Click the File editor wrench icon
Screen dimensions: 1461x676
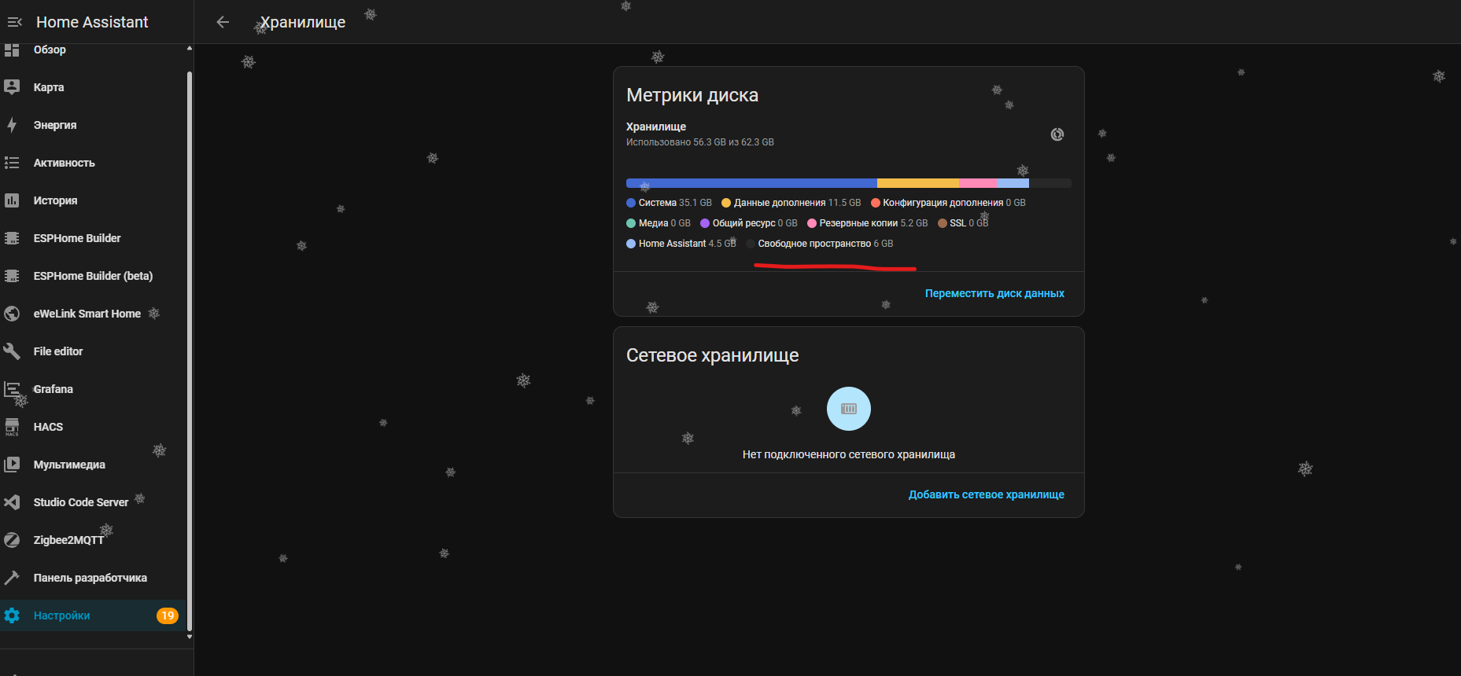coord(12,351)
